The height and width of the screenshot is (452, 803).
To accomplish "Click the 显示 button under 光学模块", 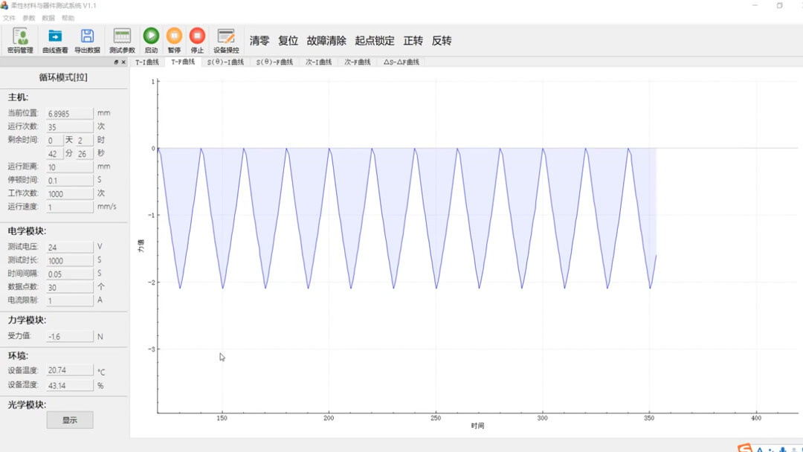I will pyautogui.click(x=69, y=419).
